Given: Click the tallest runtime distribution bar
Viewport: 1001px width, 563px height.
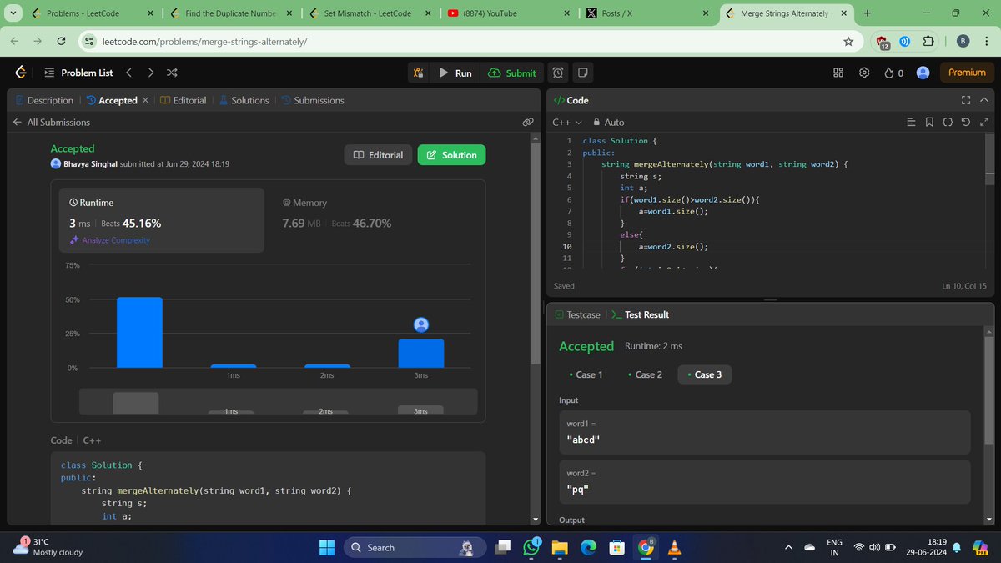Looking at the screenshot, I should 139,332.
